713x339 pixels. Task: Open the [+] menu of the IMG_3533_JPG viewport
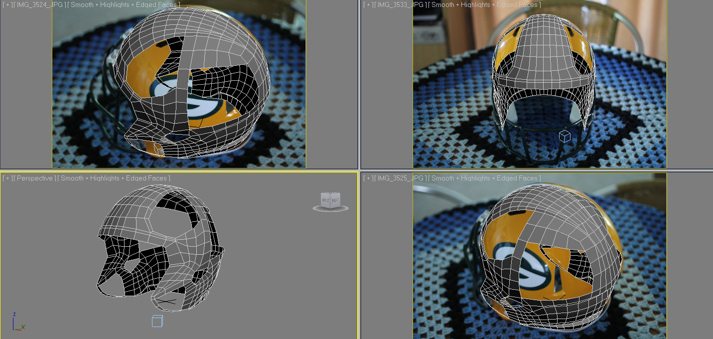click(368, 4)
